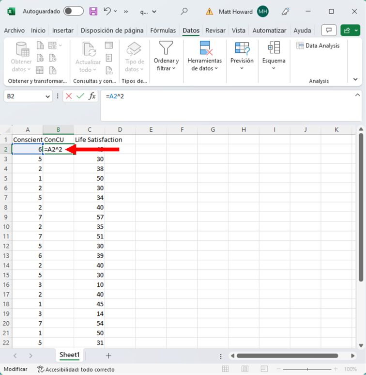Open the Archivo menu

click(x=14, y=31)
